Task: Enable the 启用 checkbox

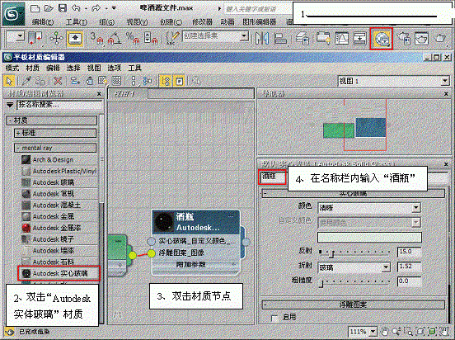Action: [274, 318]
